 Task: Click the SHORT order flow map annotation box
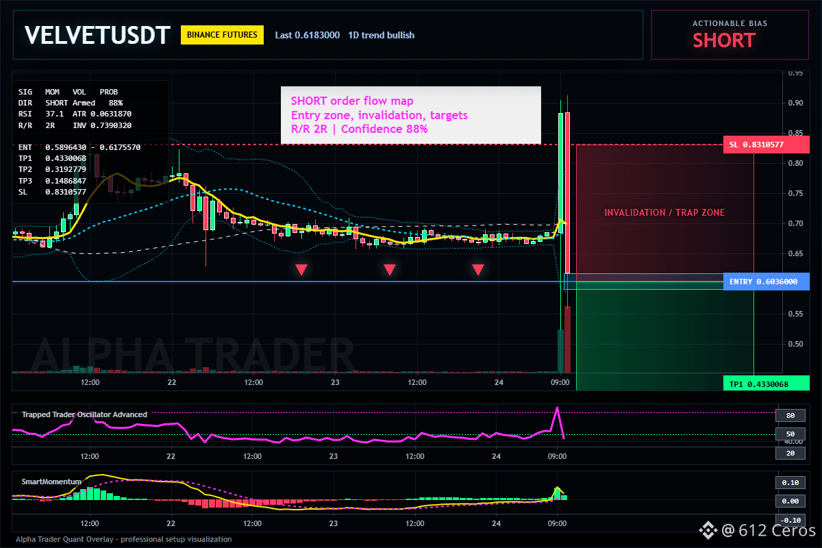(411, 115)
